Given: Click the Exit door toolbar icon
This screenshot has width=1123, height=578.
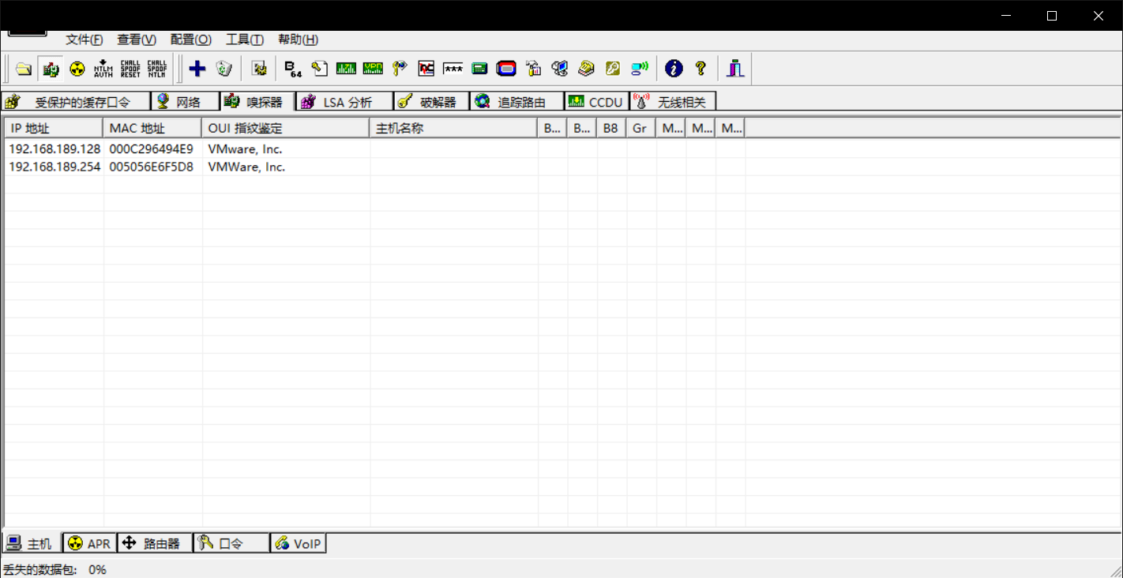Looking at the screenshot, I should [735, 69].
